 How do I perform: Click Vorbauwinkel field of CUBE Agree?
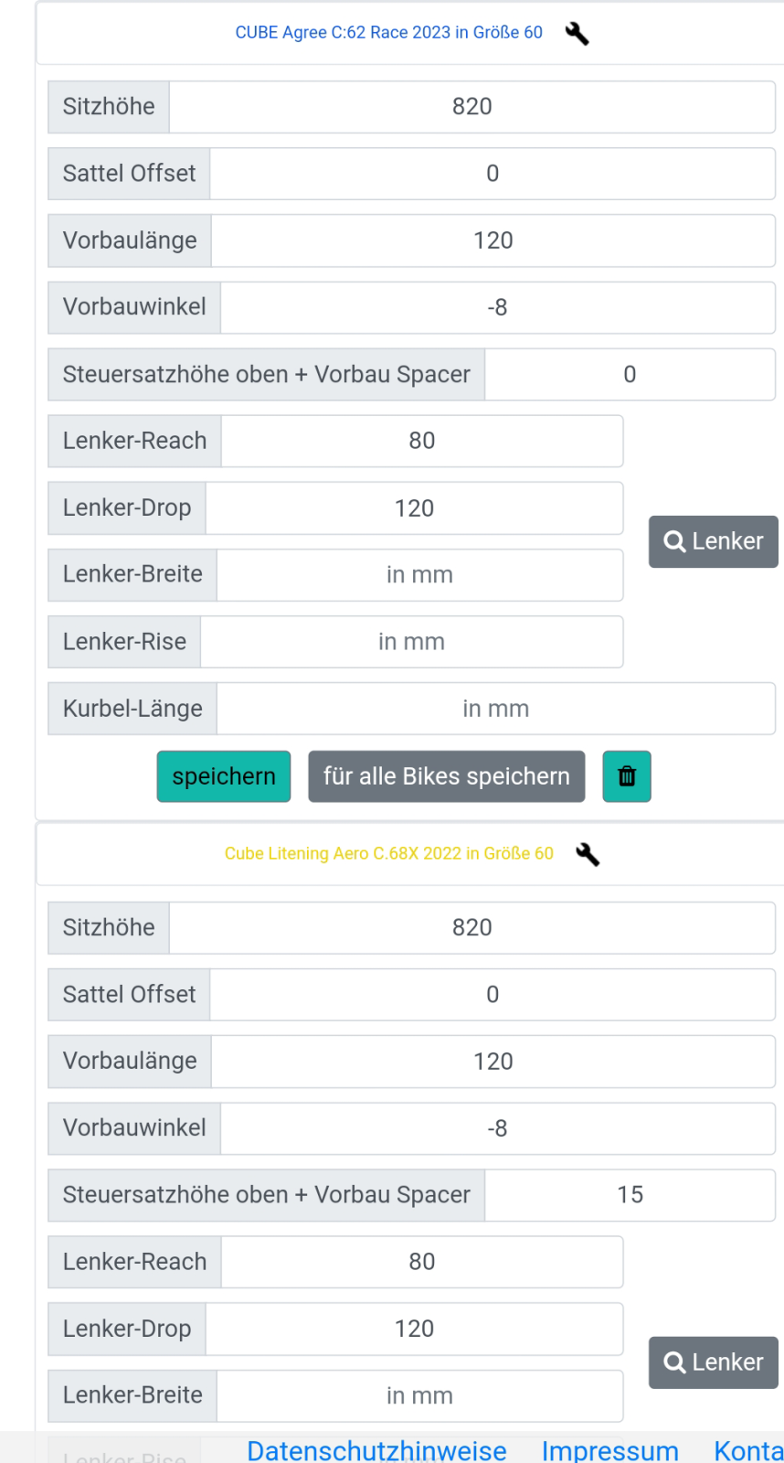[x=497, y=307]
